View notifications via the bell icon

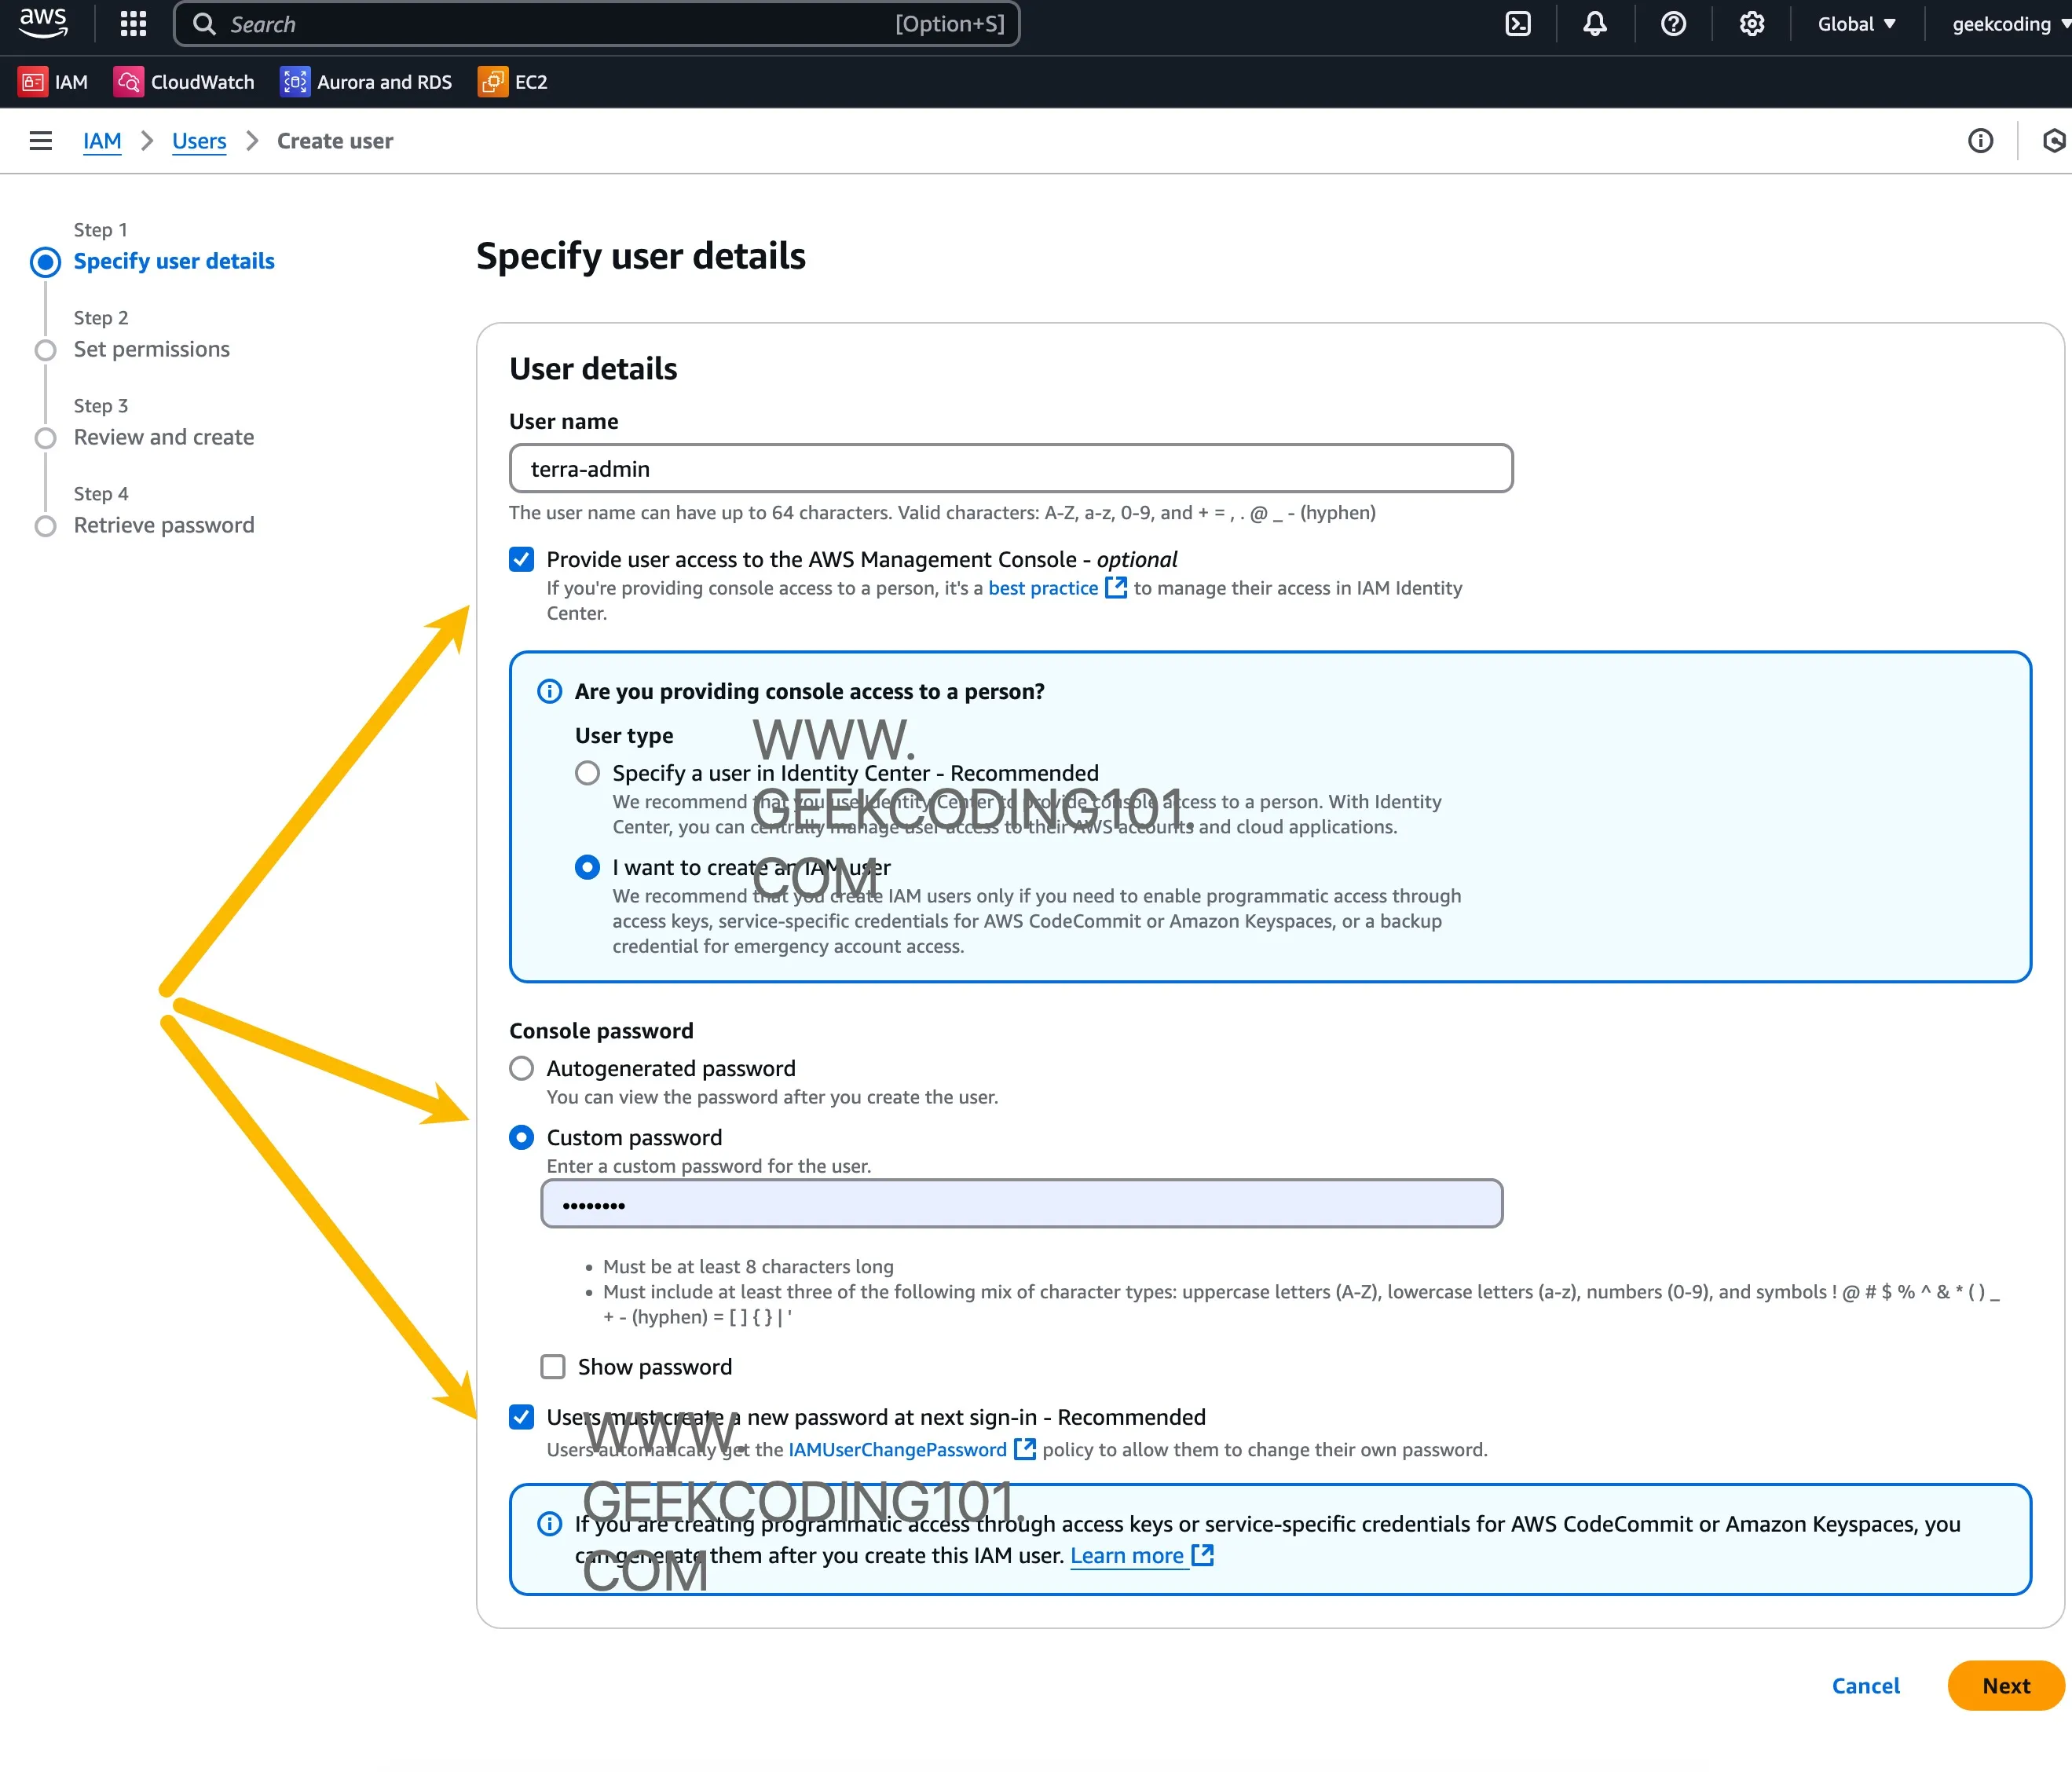point(1594,23)
